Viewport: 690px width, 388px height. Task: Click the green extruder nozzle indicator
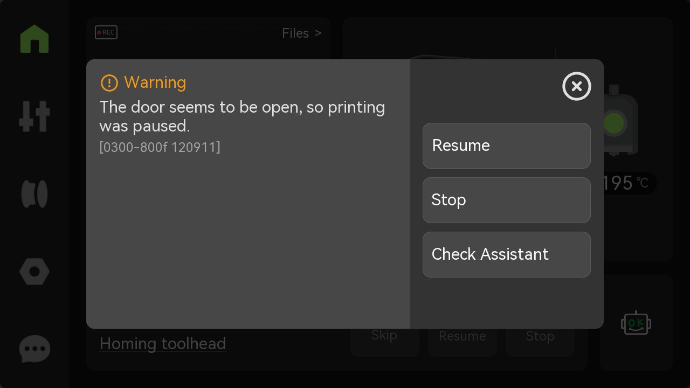(x=614, y=123)
